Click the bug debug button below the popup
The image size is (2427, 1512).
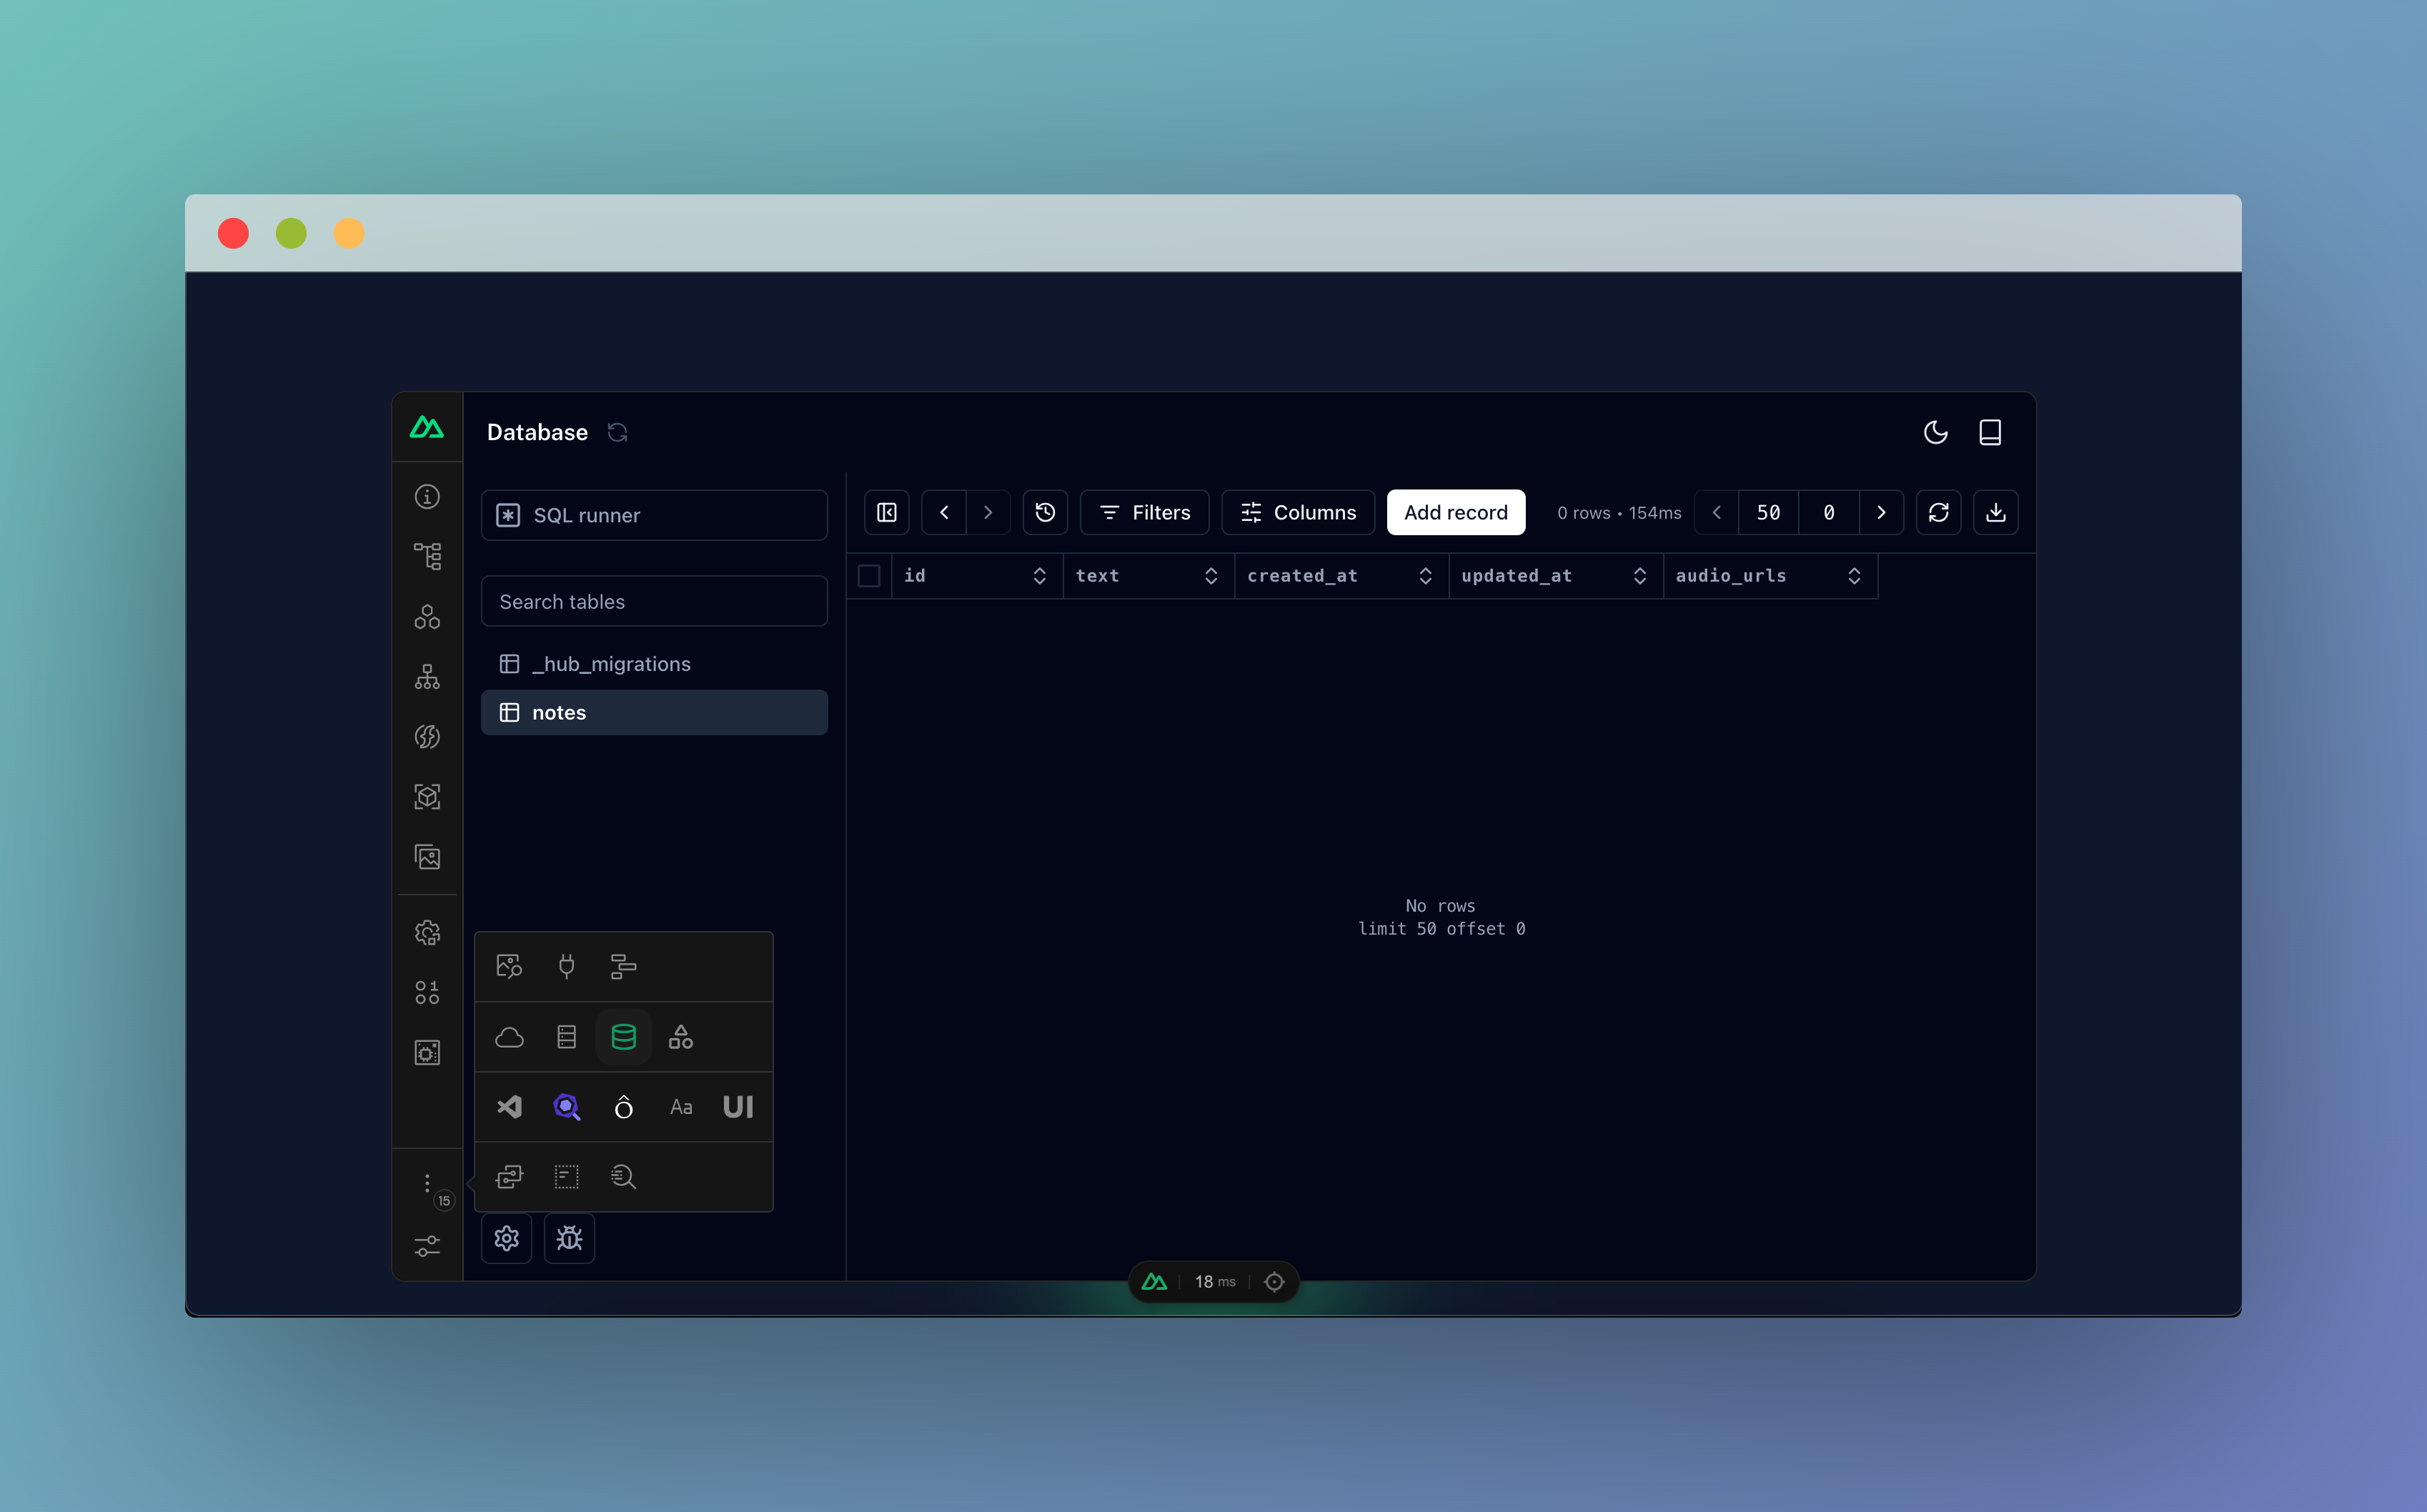570,1239
